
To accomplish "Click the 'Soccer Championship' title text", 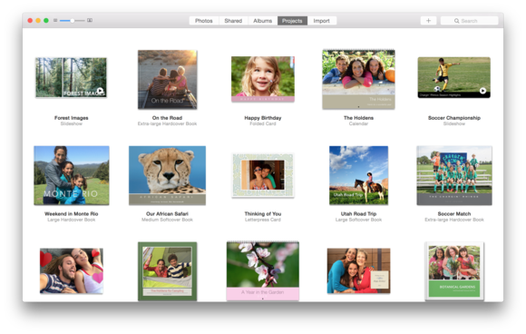I will (454, 118).
